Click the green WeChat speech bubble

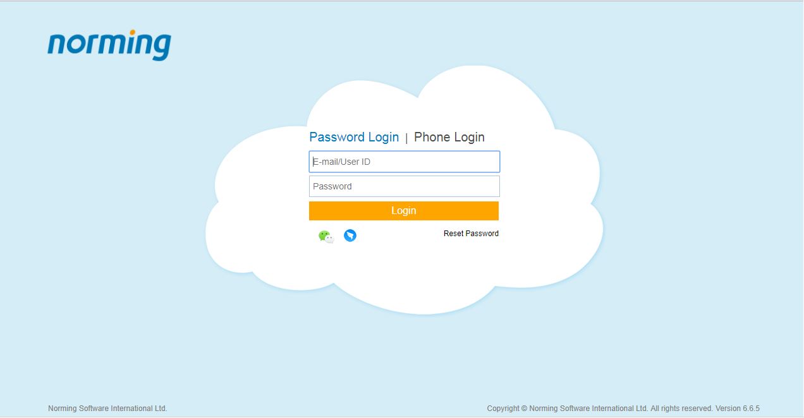(324, 235)
